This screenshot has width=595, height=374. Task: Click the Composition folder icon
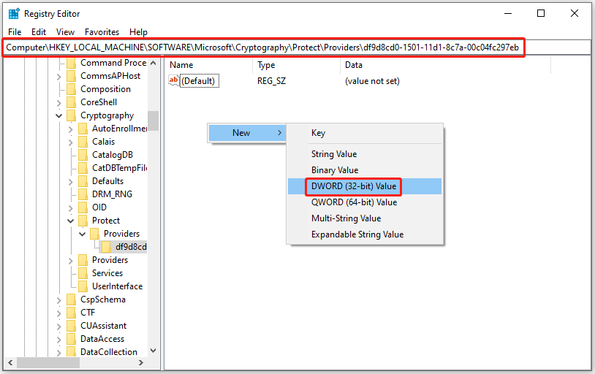pos(71,89)
